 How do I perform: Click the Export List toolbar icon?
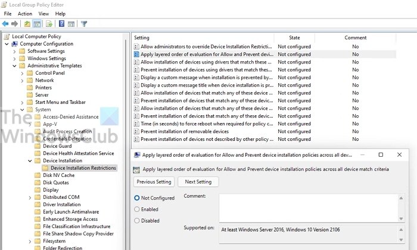[49, 24]
